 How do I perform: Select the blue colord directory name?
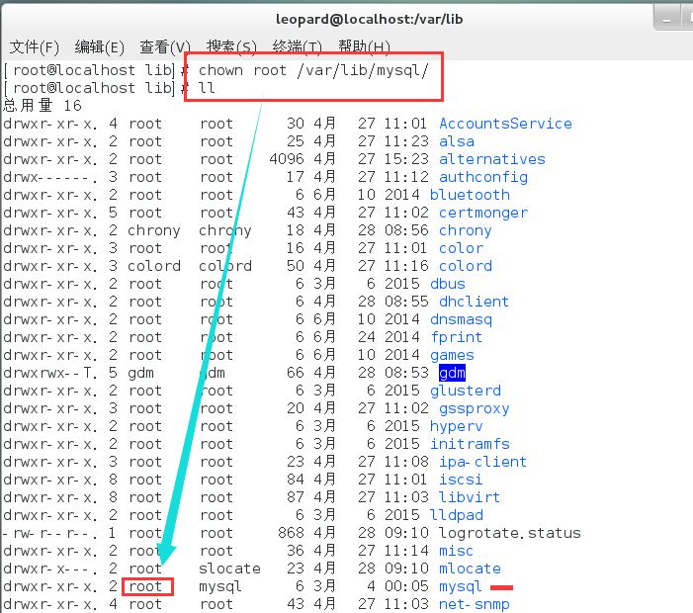(466, 266)
